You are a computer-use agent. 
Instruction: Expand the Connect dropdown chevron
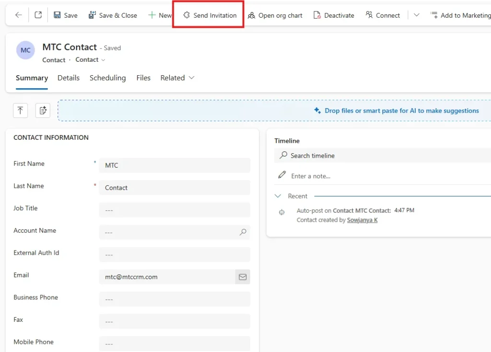tap(416, 15)
